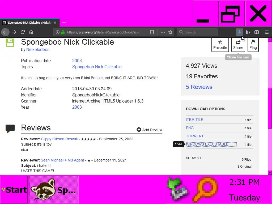Click the orange magnifier tray icon
This screenshot has width=272, height=204.
tap(206, 189)
